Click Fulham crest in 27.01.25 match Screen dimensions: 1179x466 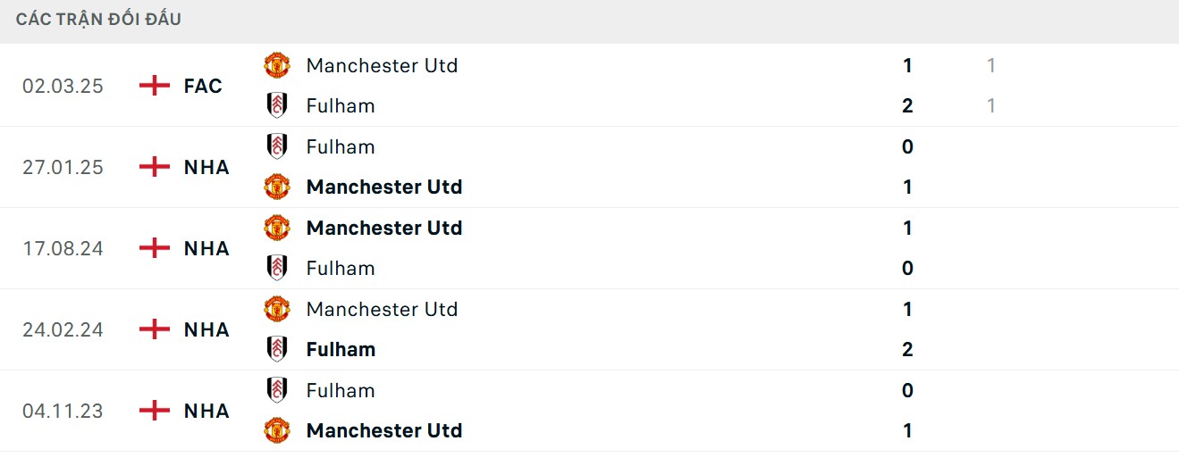pyautogui.click(x=277, y=146)
